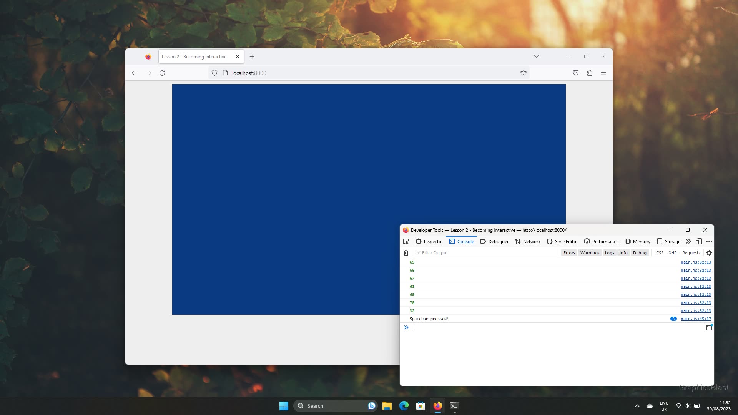Expand more DevTools tabs chevron
Image resolution: width=738 pixels, height=415 pixels.
(x=688, y=242)
